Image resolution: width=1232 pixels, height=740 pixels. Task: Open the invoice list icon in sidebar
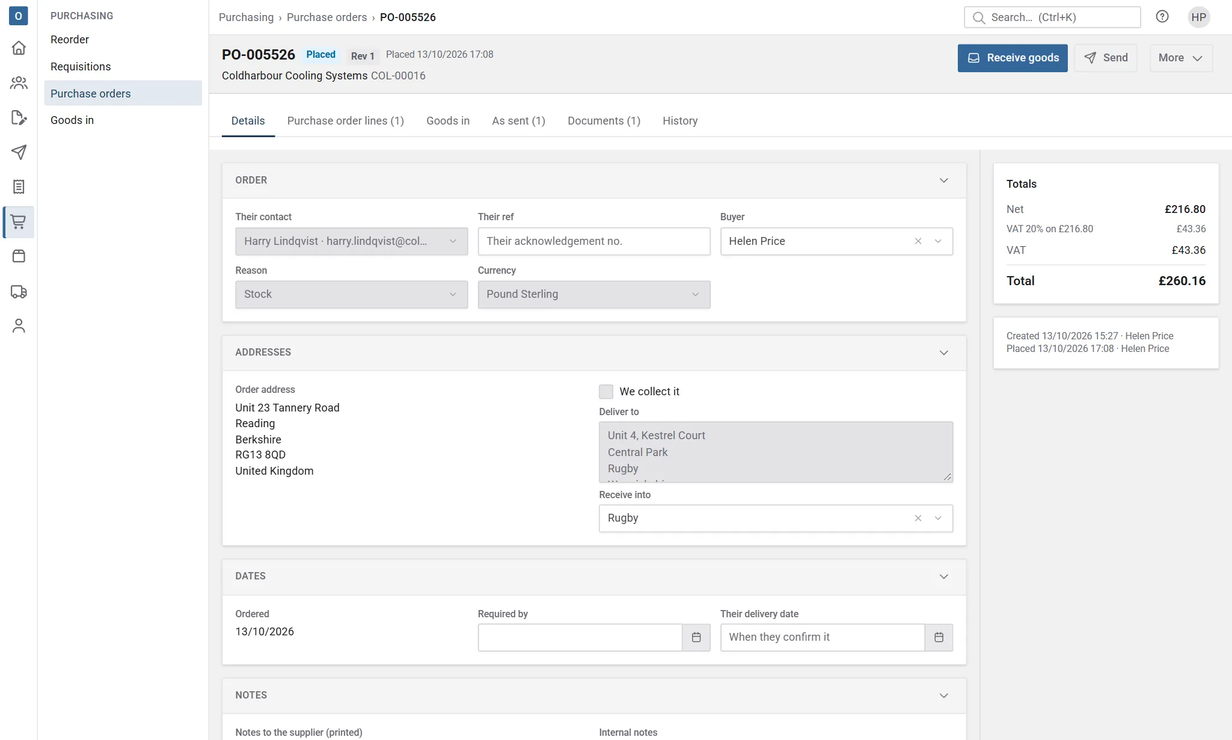[19, 187]
